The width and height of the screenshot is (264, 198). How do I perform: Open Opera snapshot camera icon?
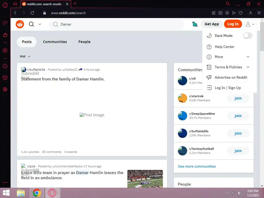[x=220, y=13]
